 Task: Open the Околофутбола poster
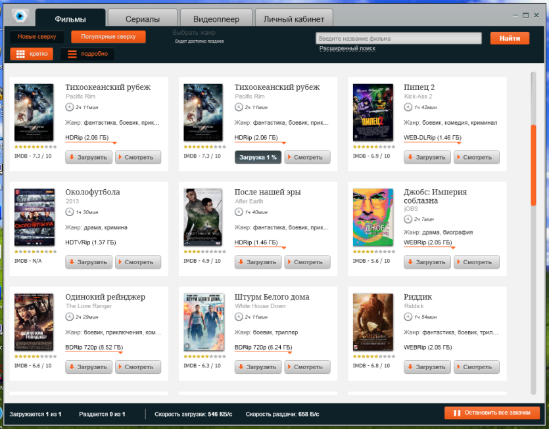(x=34, y=217)
